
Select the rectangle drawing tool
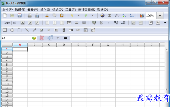[5, 30]
